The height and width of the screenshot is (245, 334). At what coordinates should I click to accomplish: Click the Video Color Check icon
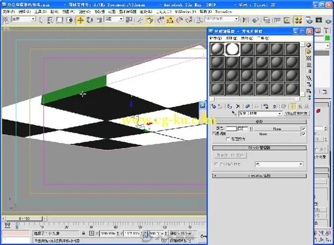point(309,71)
